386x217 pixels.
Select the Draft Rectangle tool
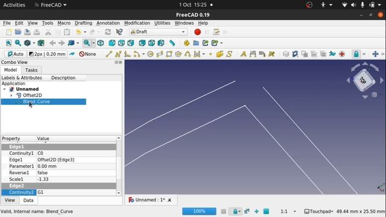(169, 54)
